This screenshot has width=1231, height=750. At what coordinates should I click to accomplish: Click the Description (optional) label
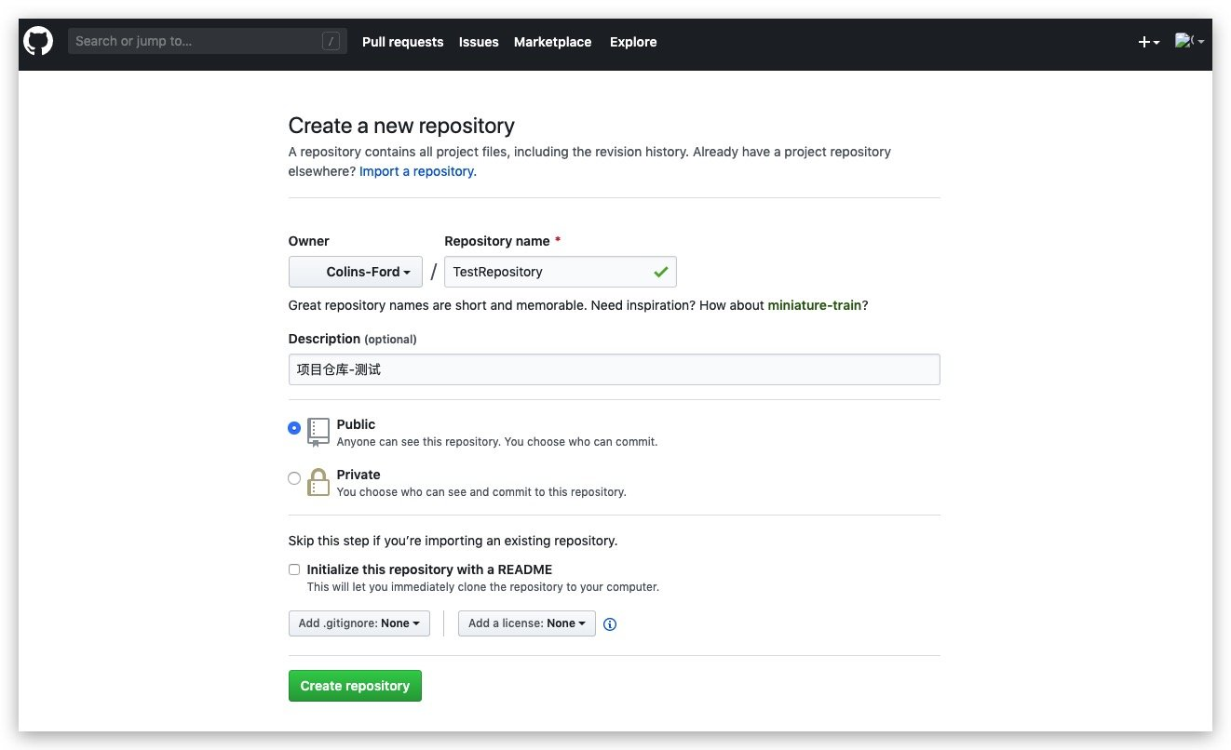(x=353, y=339)
